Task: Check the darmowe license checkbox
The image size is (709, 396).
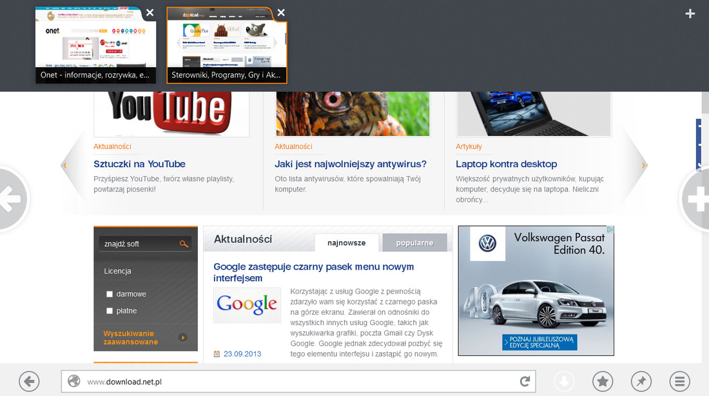Action: (x=110, y=294)
